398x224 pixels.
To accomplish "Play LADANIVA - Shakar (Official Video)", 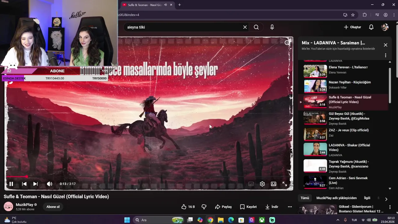I will tap(343, 150).
